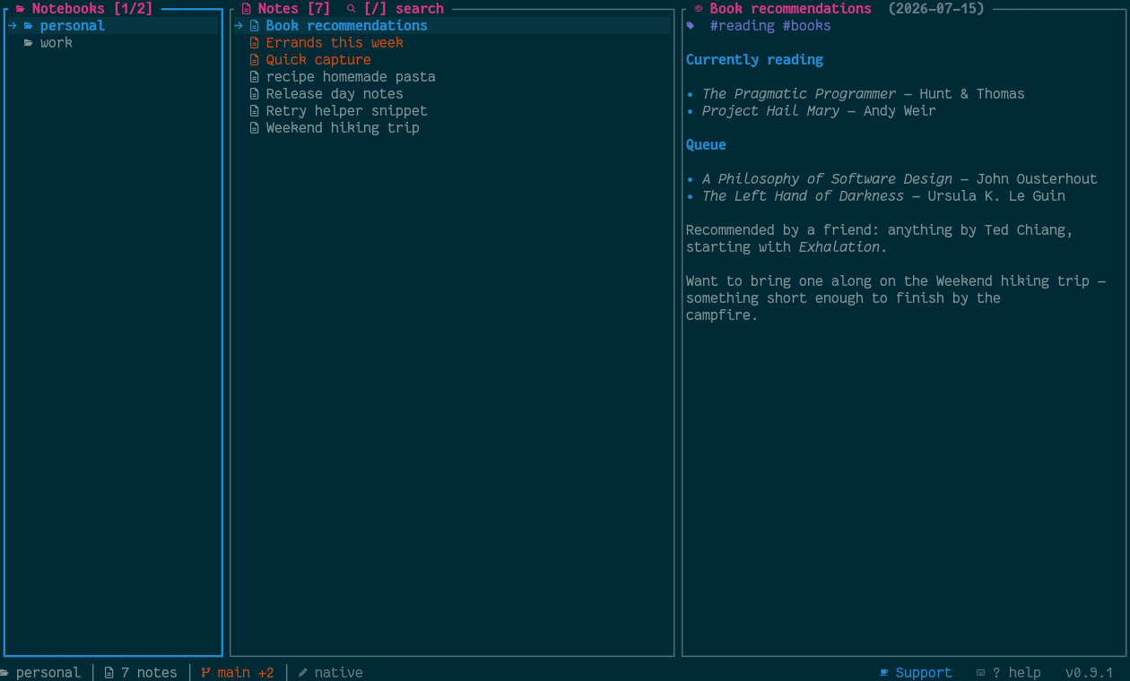Click the Exhalation book title text
This screenshot has width=1130, height=681.
pos(839,246)
